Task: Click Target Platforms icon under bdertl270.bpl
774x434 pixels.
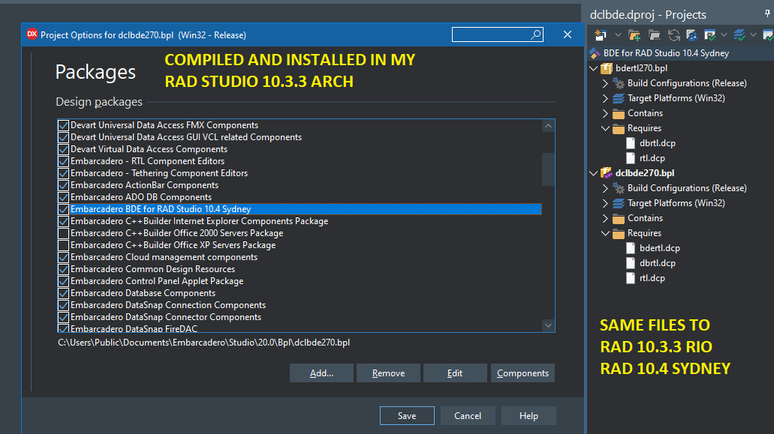Action: (x=619, y=98)
